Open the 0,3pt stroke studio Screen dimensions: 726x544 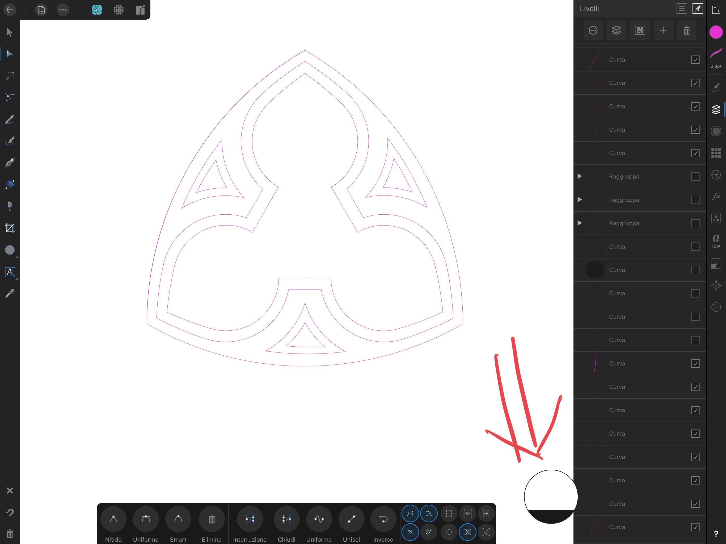click(x=716, y=58)
